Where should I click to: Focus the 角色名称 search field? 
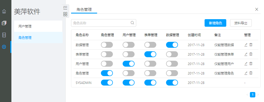tap(104, 23)
